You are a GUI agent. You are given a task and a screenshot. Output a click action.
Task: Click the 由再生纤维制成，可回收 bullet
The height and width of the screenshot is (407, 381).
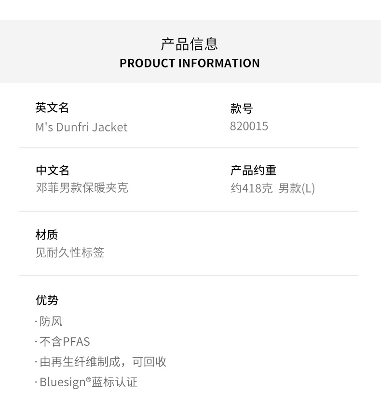pyautogui.click(x=103, y=362)
